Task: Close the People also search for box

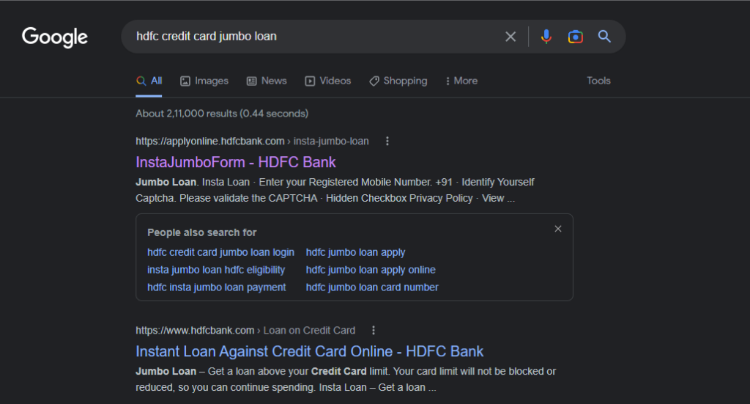Action: [557, 229]
